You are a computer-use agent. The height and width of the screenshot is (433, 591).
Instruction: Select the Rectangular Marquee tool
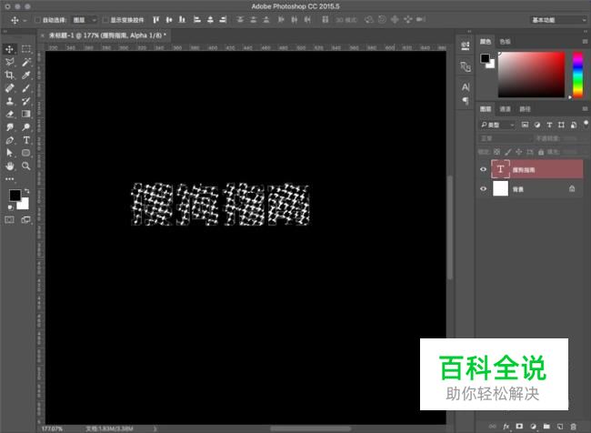tap(26, 49)
